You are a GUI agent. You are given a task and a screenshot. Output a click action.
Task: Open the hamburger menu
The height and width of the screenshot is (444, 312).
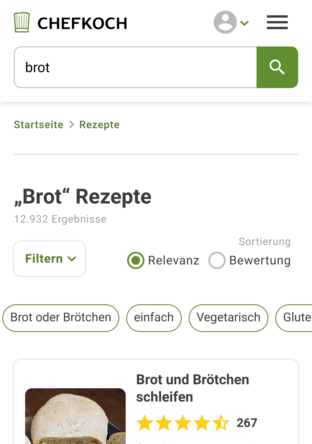pos(277,23)
